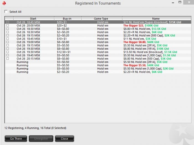Select the running $5.50 [1,000 Cap] $2K Gtd row
This screenshot has width=194, height=145.
click(98, 69)
